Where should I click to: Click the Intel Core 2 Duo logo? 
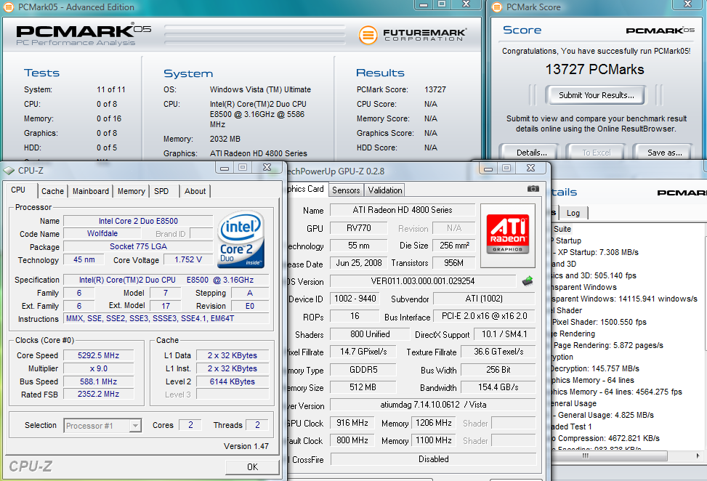tap(241, 239)
